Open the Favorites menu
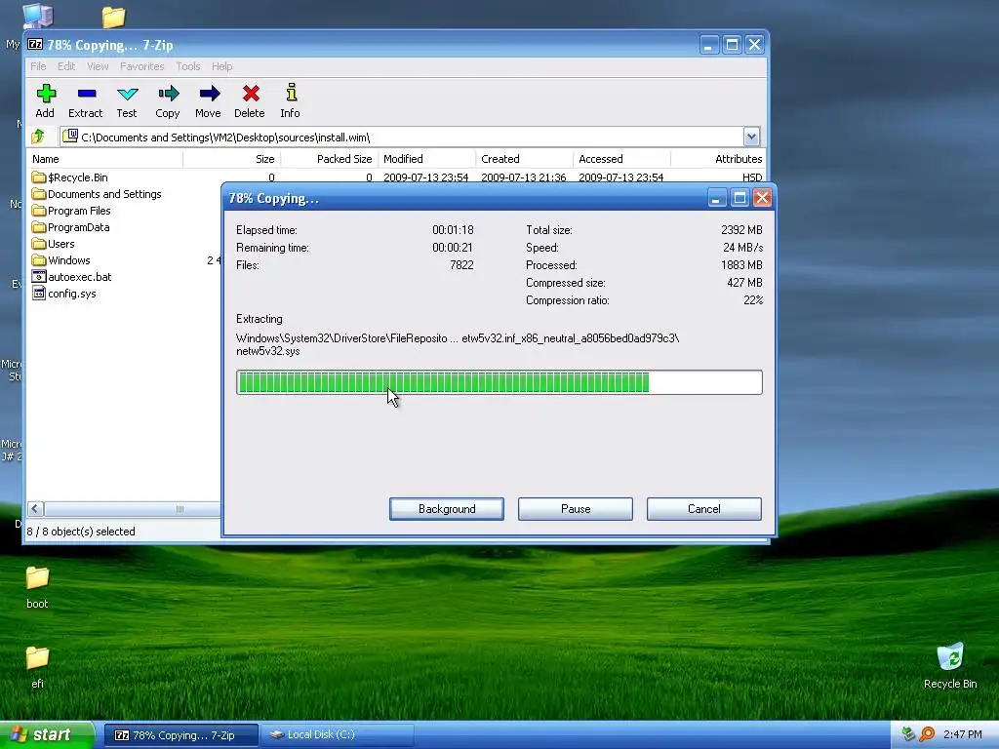This screenshot has height=749, width=999. (142, 66)
